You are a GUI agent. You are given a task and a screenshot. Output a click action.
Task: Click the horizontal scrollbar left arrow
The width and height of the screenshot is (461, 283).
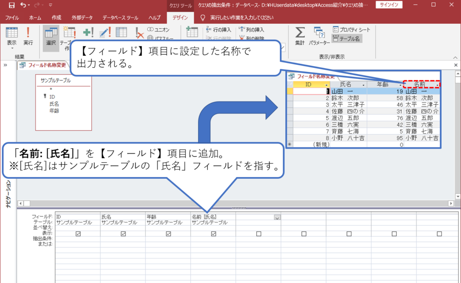pyautogui.click(x=20, y=203)
